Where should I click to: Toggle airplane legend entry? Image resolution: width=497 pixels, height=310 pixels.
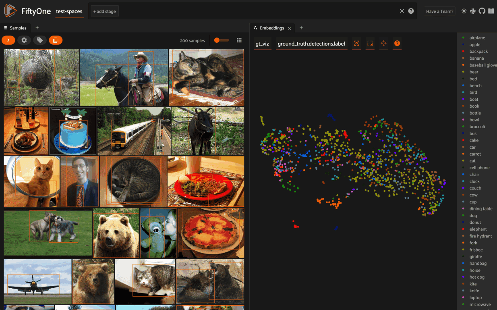477,38
